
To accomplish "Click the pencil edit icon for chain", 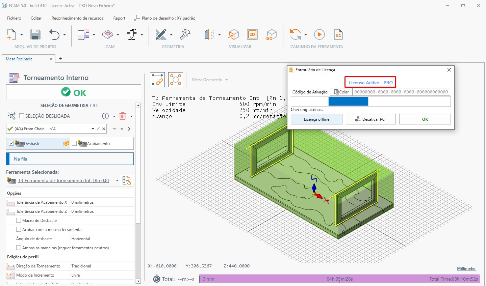I will tap(98, 129).
